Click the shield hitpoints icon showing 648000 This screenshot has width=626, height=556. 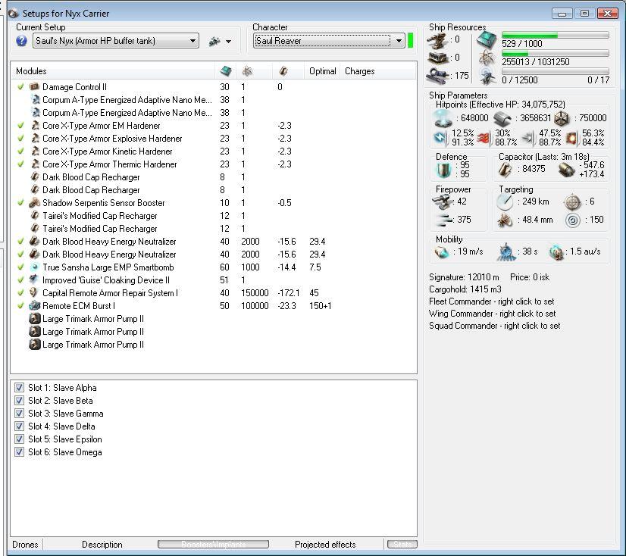pos(443,117)
